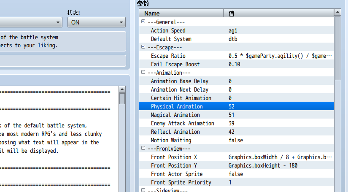Click the false value of Motion Waiting
Viewport: 348px width, 192px height.
point(236,140)
